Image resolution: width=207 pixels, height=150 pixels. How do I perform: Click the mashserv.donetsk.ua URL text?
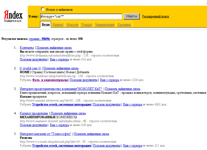50,121
